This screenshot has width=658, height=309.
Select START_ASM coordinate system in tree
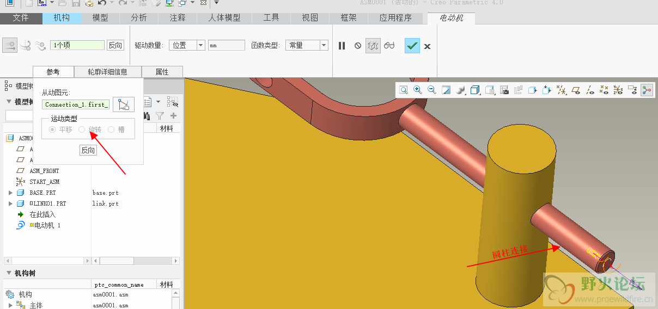coord(44,182)
